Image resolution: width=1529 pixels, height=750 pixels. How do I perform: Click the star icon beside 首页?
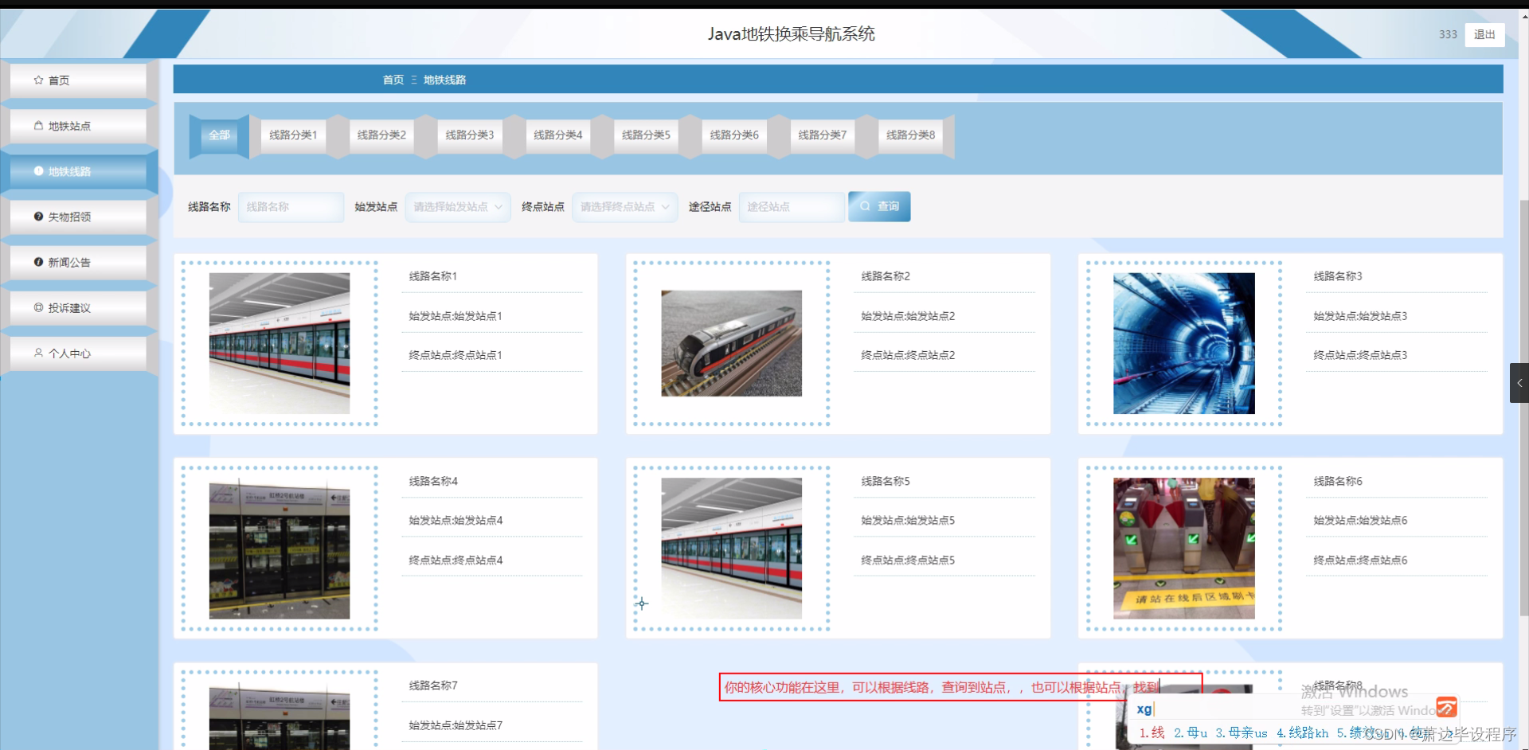point(38,80)
